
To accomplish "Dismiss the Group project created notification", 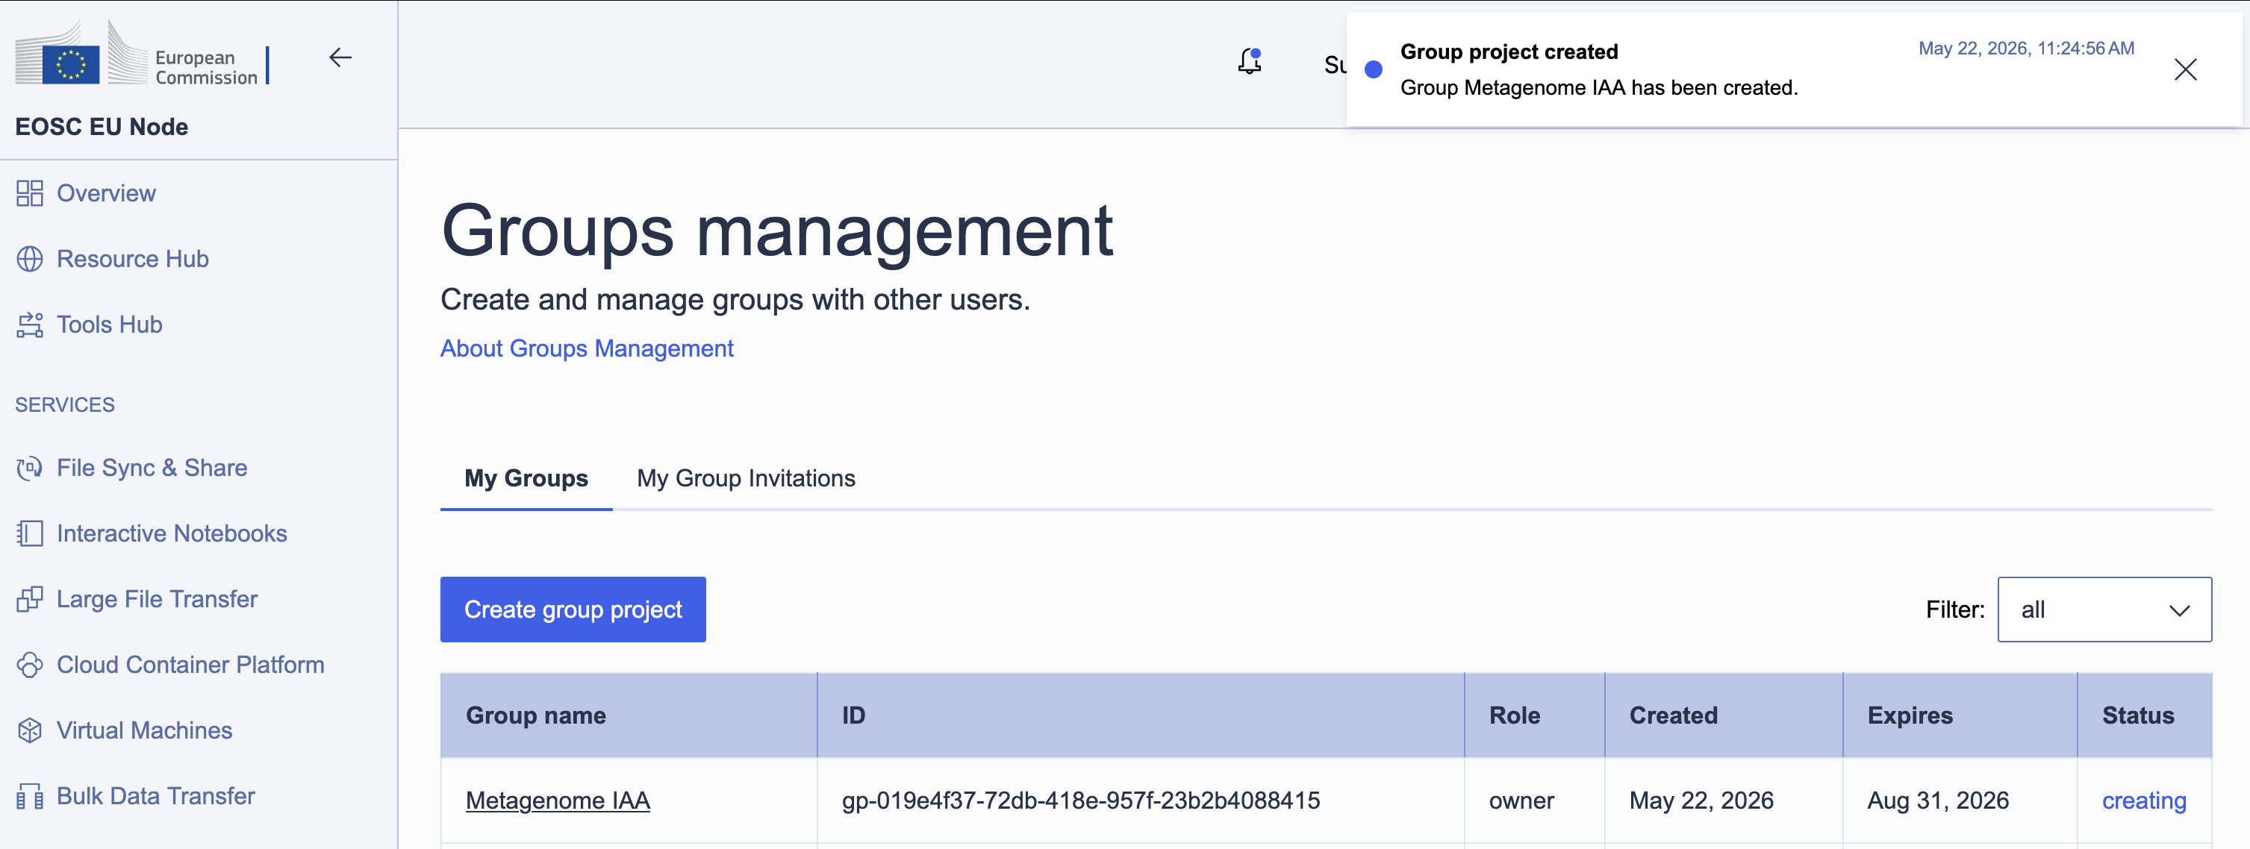I will click(2185, 69).
